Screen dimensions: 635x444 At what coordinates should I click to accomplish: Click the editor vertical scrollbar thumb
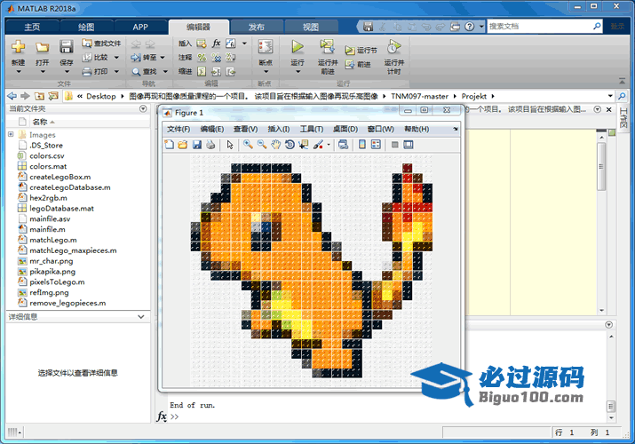pos(601,166)
